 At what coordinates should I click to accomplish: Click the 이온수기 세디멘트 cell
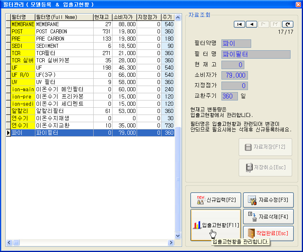click(x=64, y=104)
